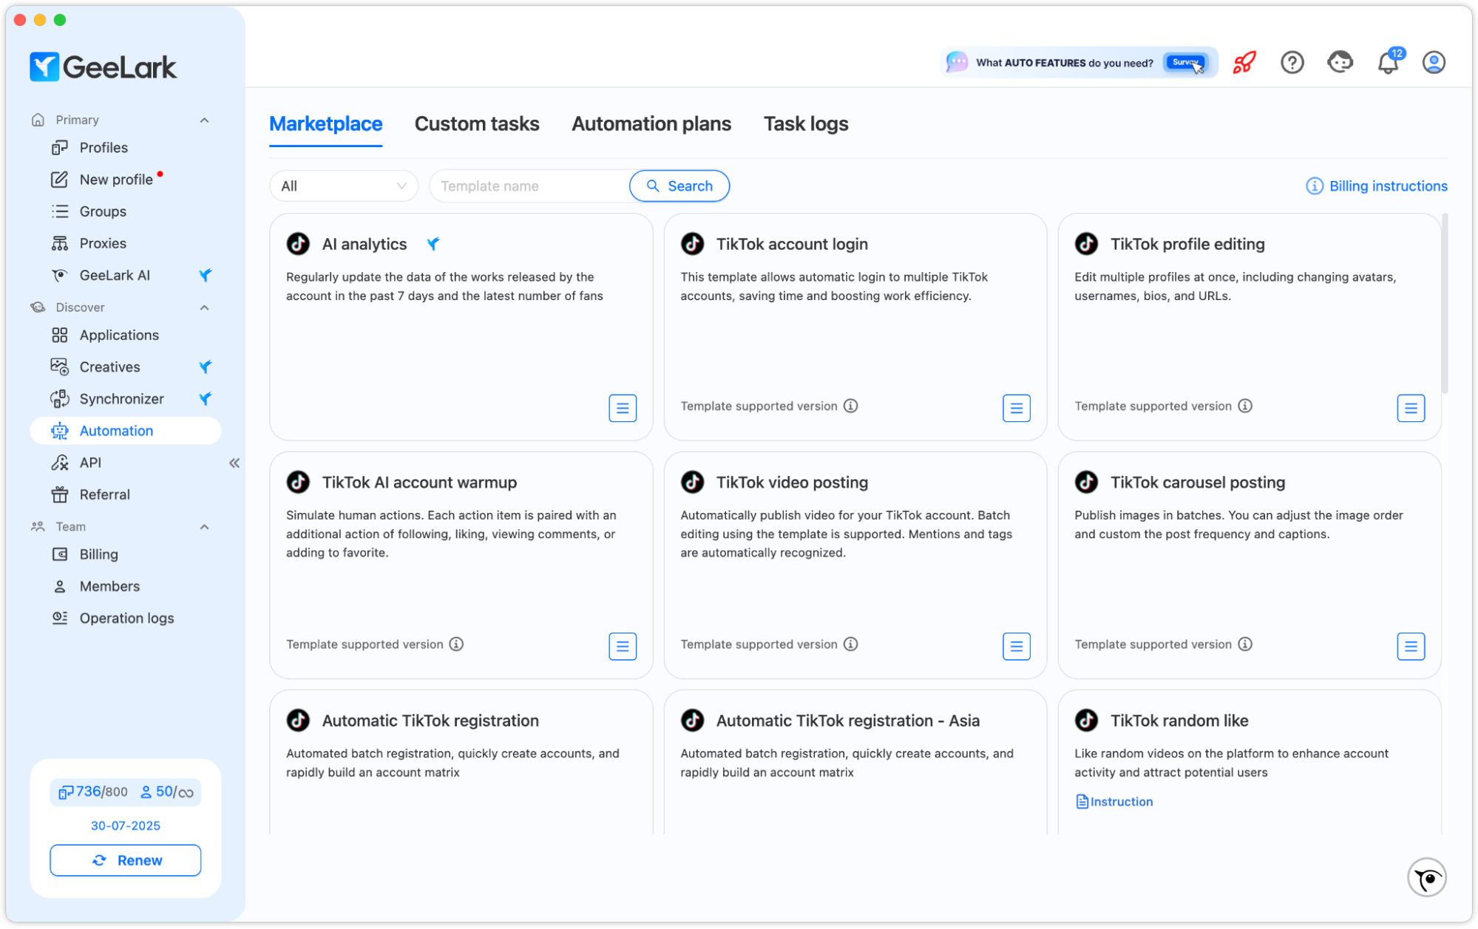1478x929 pixels.
Task: Open New profile in the sidebar
Action: [126, 180]
